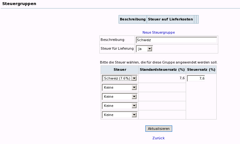Open the Schweiz (7.6%) tax dropdown
The image size is (240, 144).
pos(120,78)
